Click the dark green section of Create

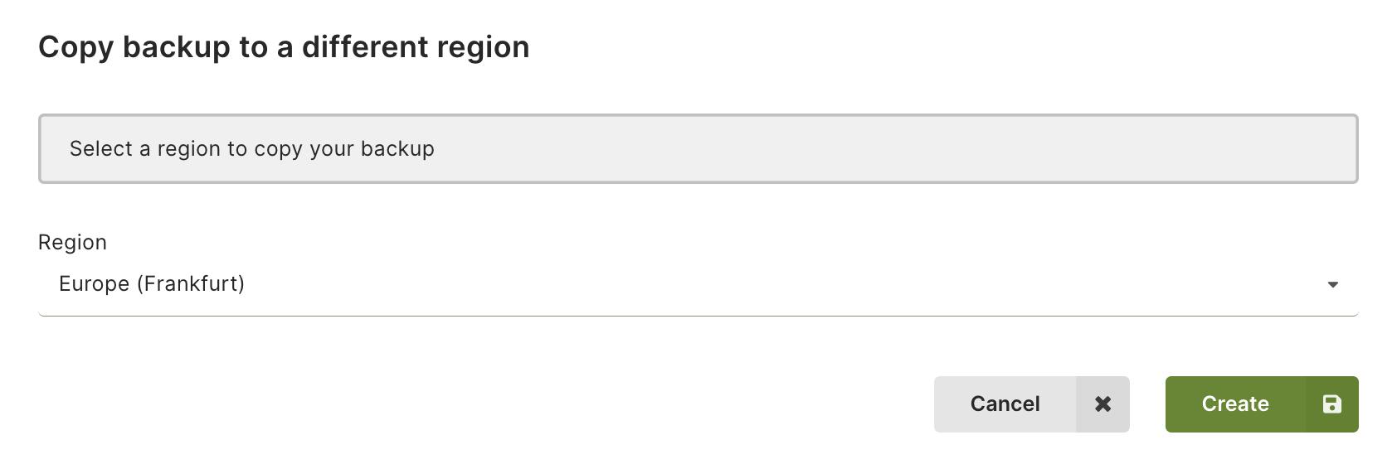1331,404
